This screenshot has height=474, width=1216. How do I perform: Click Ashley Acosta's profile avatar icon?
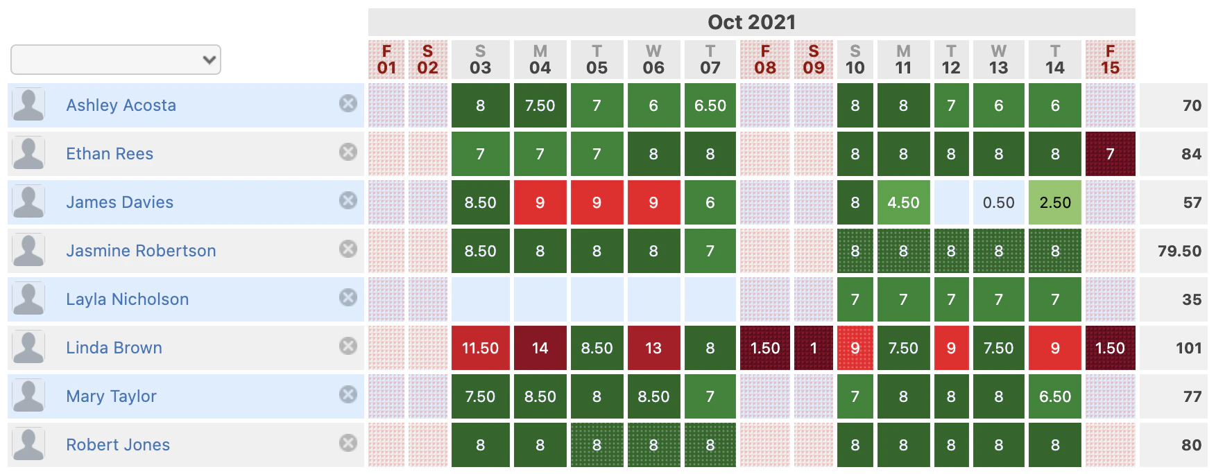[28, 105]
